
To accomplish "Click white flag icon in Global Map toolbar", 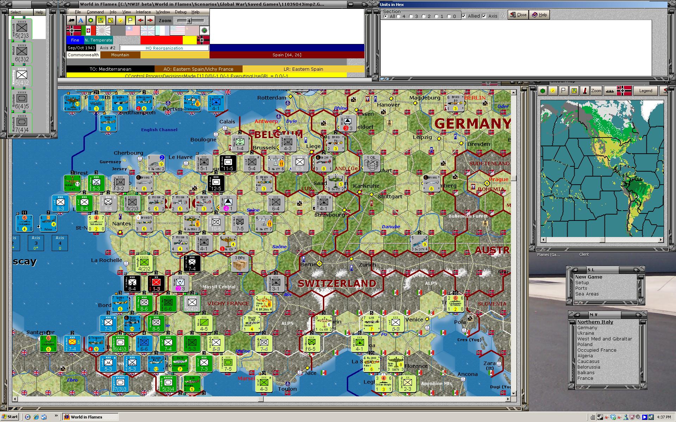I will (564, 91).
